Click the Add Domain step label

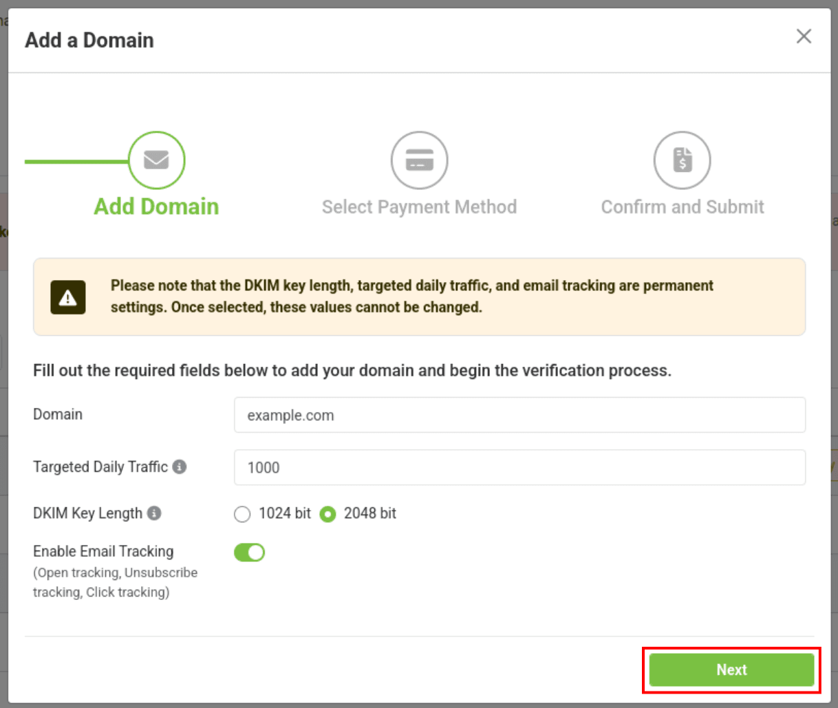[156, 206]
